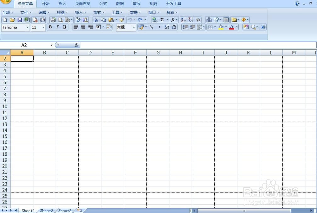Open the 工具 menu
Viewport: 317px width, 213px height.
(x=117, y=13)
